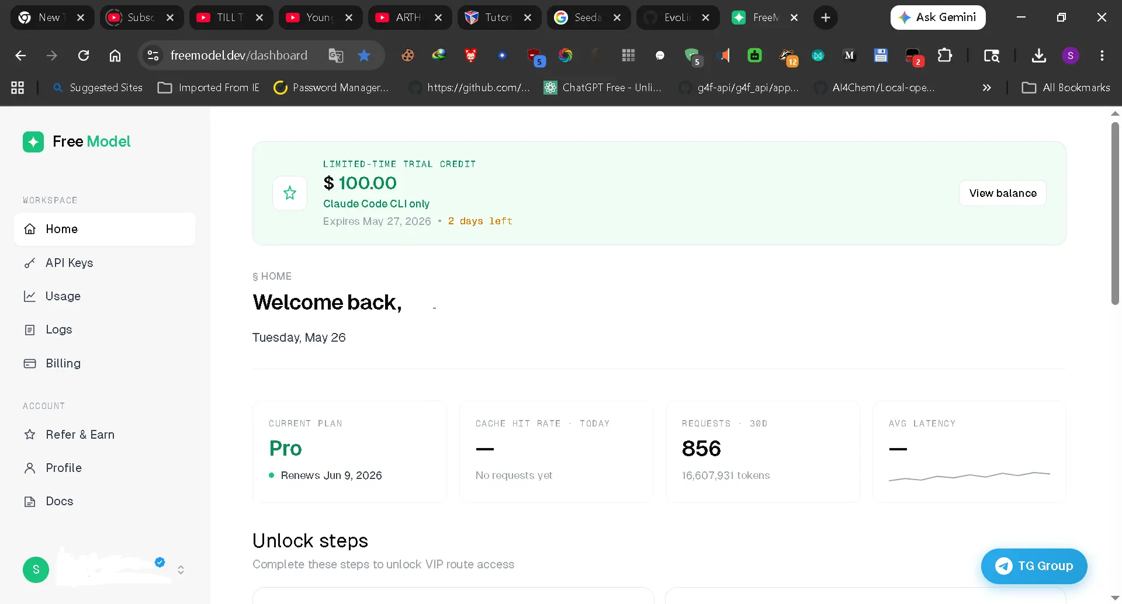Click the scroll down arrow of scrollbar

point(1115,598)
